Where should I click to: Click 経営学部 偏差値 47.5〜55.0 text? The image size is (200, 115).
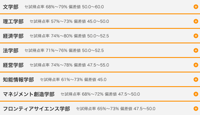tap(91, 65)
